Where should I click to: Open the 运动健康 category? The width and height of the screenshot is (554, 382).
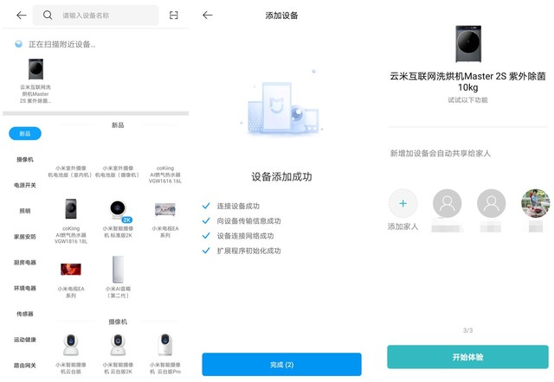coord(25,340)
